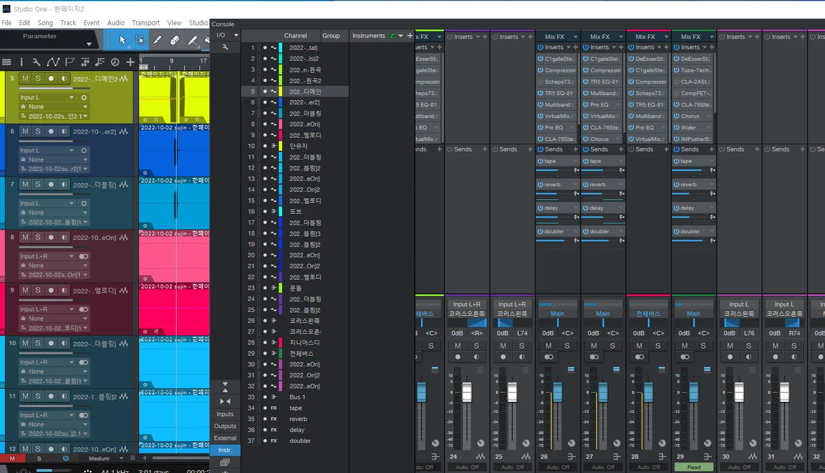Viewport: 825px width, 473px height.
Task: Show automation curve icon
Action: point(53,62)
